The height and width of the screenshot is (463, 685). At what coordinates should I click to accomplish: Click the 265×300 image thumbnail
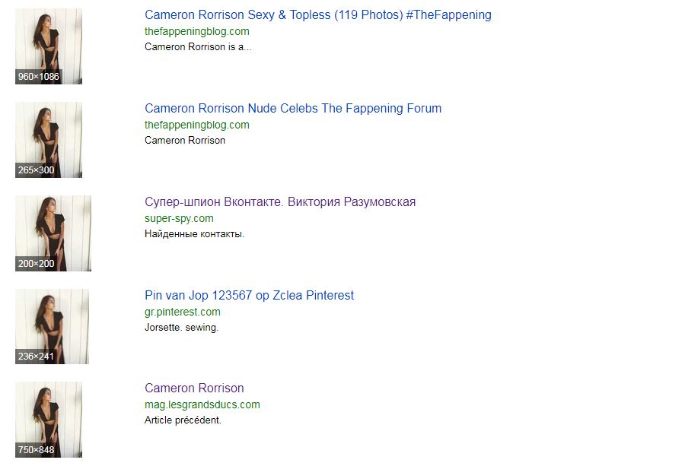pyautogui.click(x=49, y=140)
